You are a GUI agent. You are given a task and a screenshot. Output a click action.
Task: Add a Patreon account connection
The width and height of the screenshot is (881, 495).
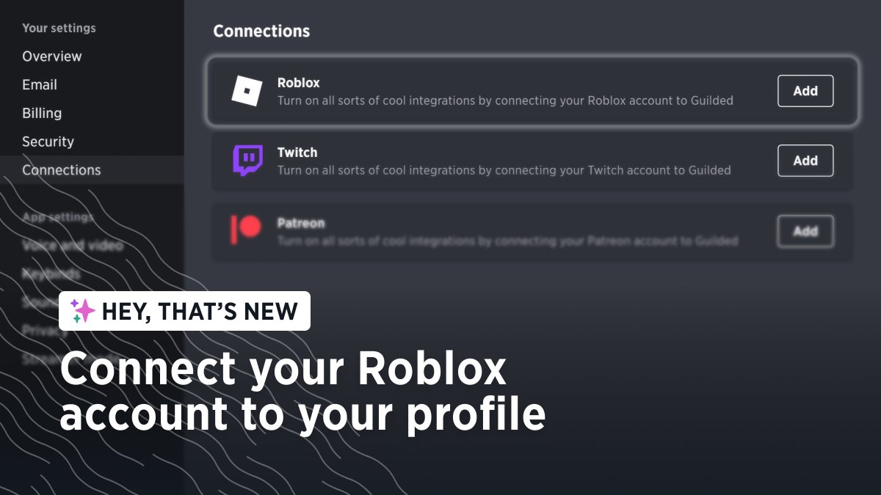point(805,231)
